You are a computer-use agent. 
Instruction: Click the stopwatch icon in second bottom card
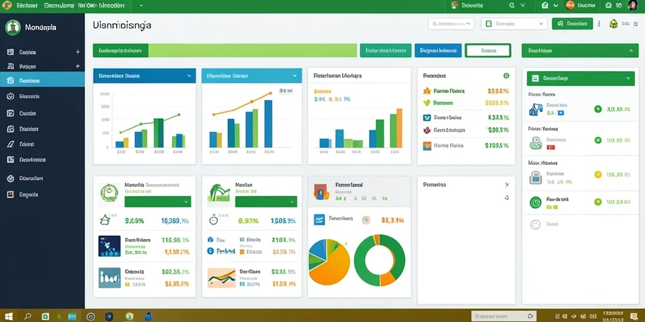pyautogui.click(x=213, y=220)
